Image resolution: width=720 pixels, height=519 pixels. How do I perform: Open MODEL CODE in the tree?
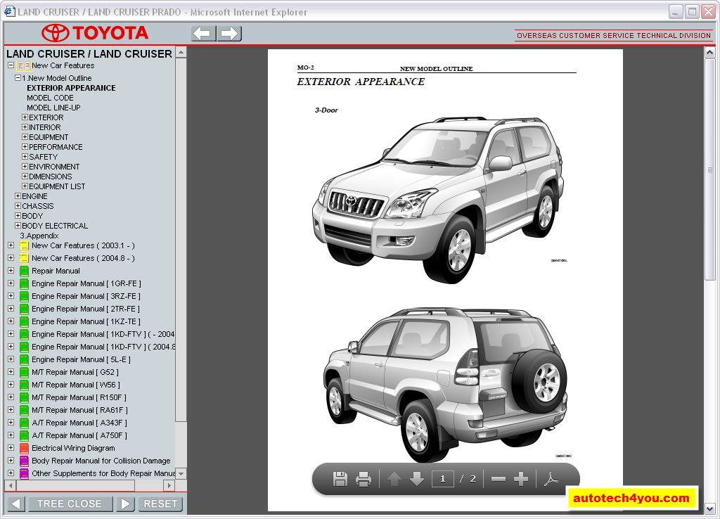[x=50, y=98]
